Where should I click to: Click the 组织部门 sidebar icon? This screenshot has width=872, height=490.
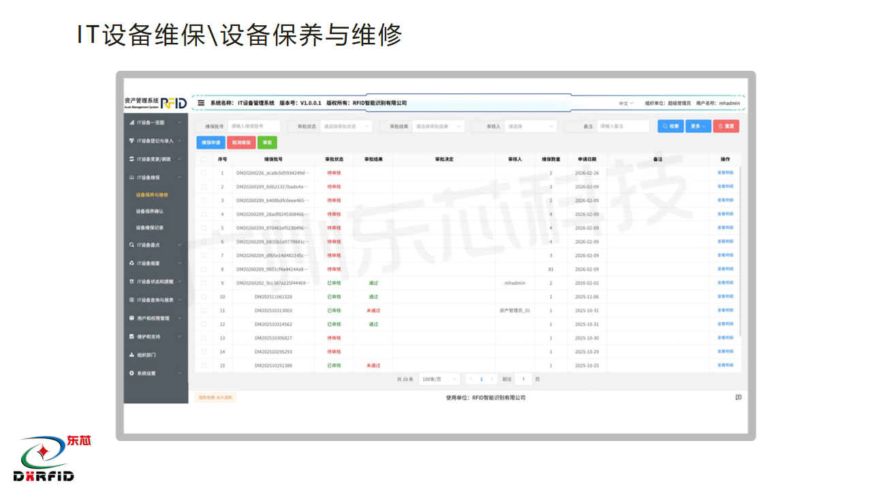pos(131,355)
